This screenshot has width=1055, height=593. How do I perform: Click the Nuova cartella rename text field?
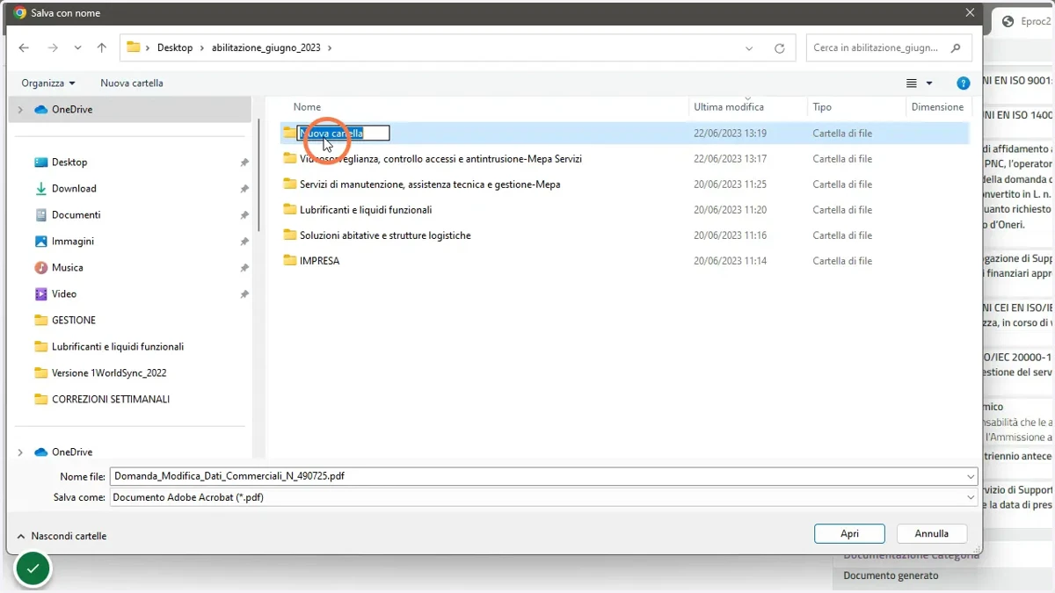(344, 134)
